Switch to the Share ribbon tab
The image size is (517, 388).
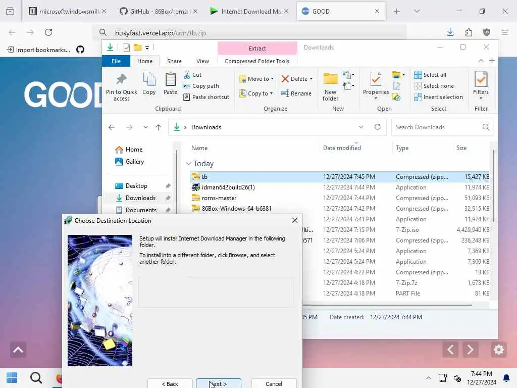click(x=174, y=61)
